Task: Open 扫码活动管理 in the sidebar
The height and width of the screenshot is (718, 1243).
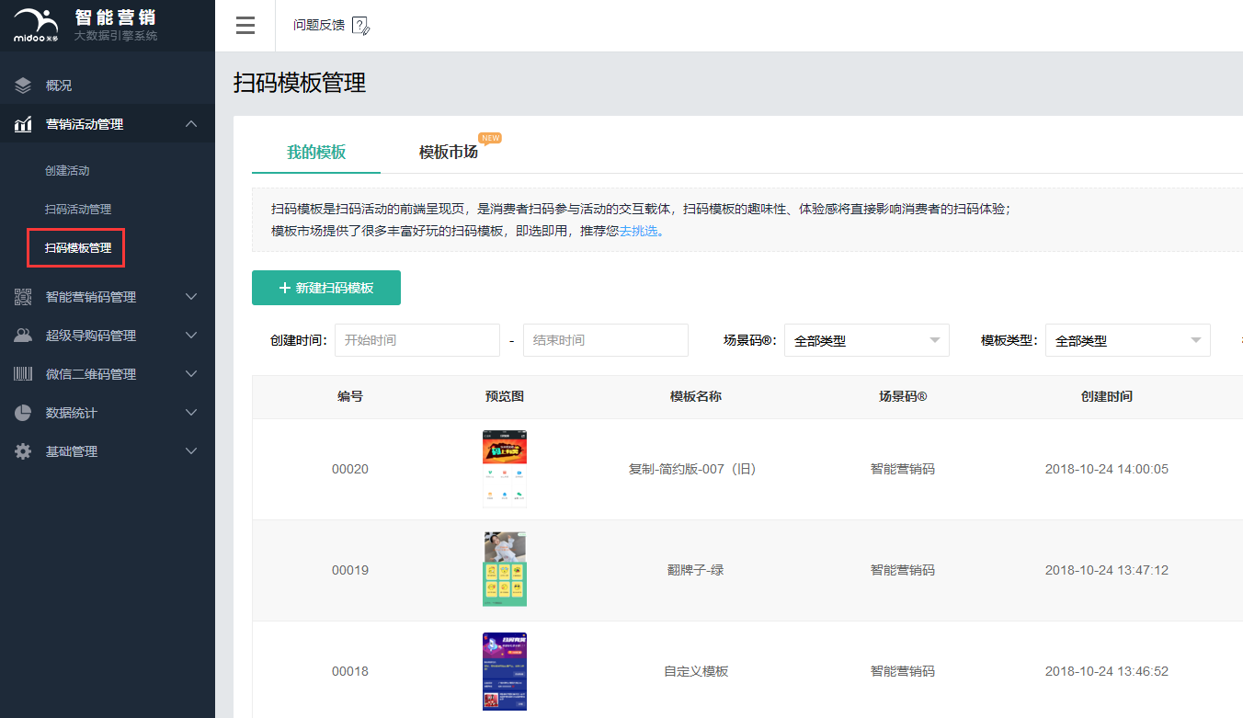Action: [78, 210]
